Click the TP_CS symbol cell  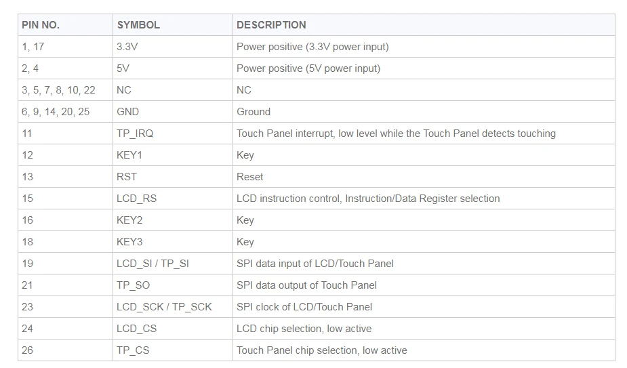coord(173,350)
